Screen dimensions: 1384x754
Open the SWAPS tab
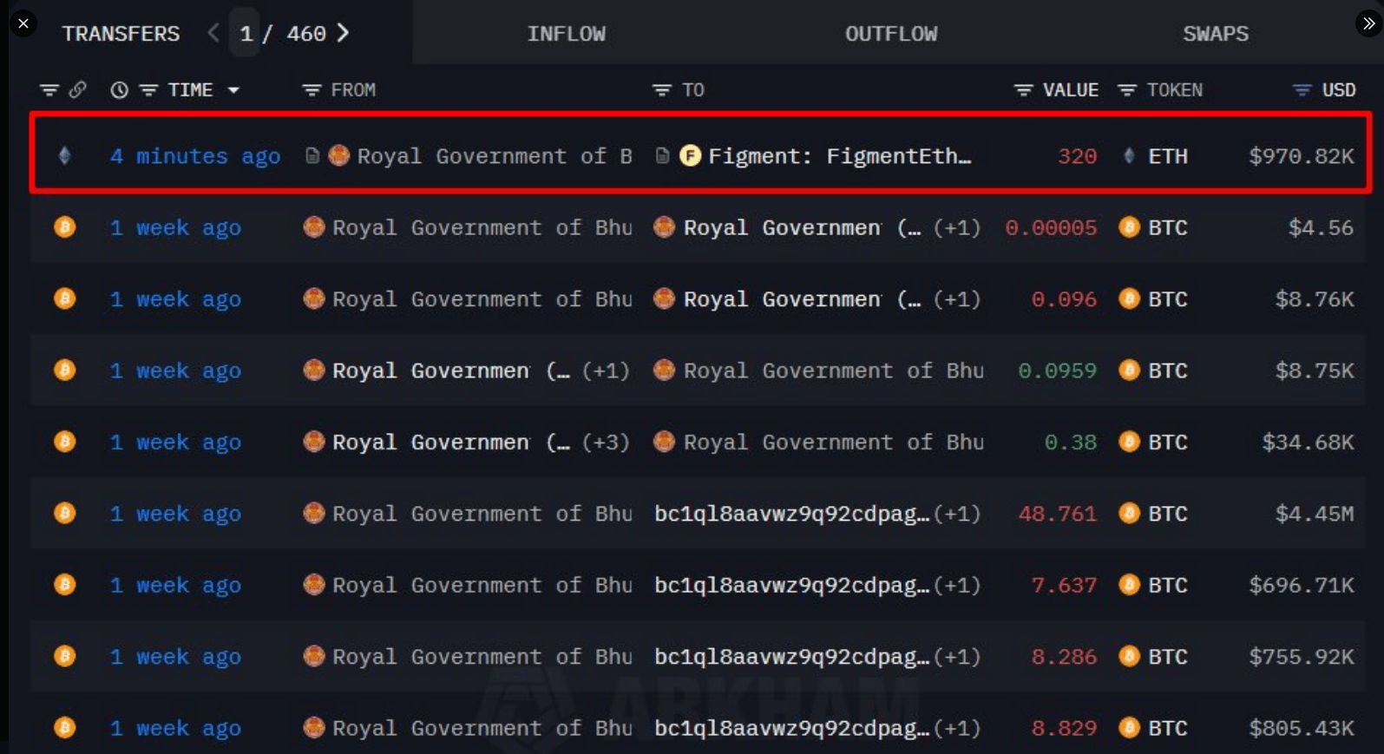[1215, 34]
